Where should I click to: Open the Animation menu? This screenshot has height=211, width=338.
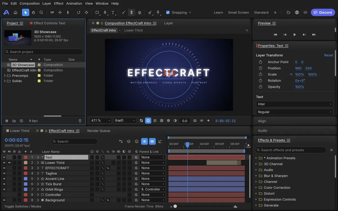[x=74, y=3]
